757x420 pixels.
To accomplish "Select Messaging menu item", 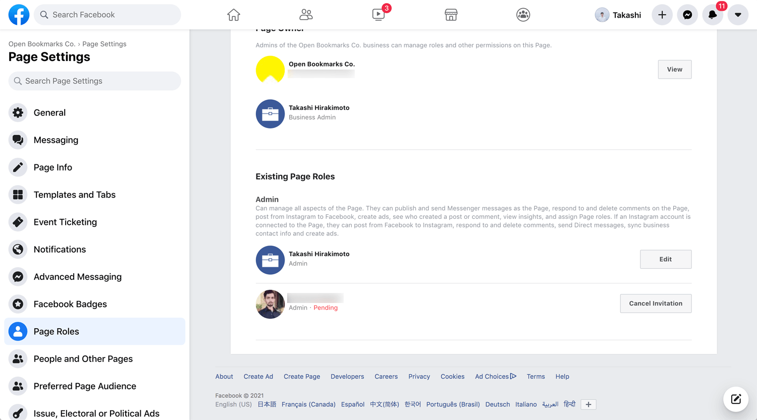I will [95, 140].
